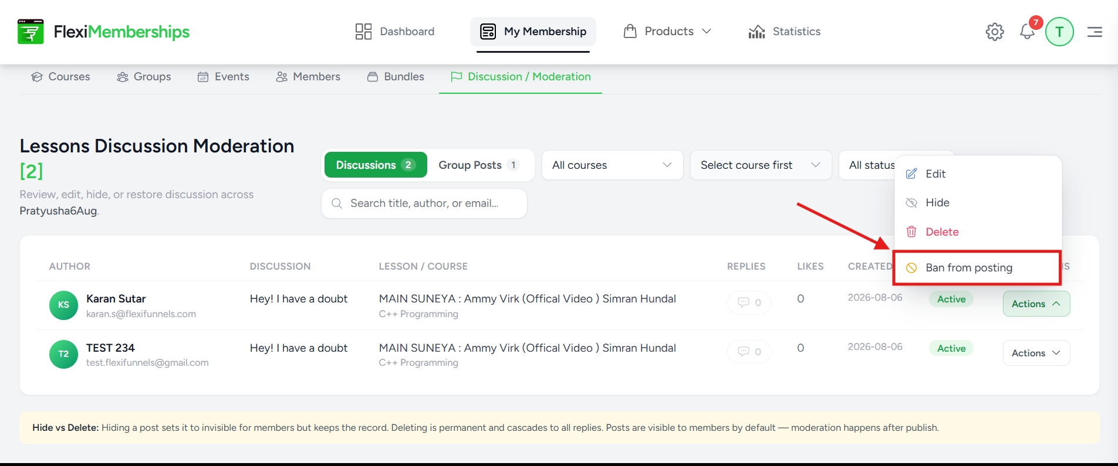This screenshot has height=466, width=1118.
Task: Click the My Membership card icon
Action: coord(488,32)
